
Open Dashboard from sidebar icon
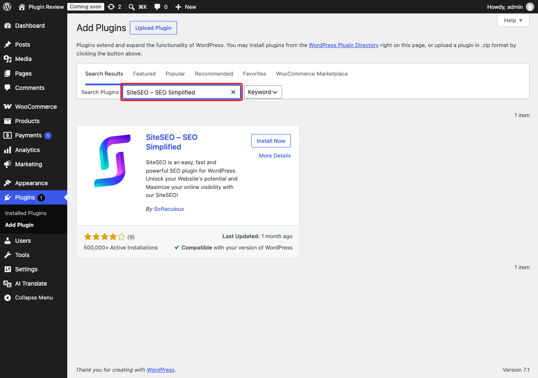[8, 26]
